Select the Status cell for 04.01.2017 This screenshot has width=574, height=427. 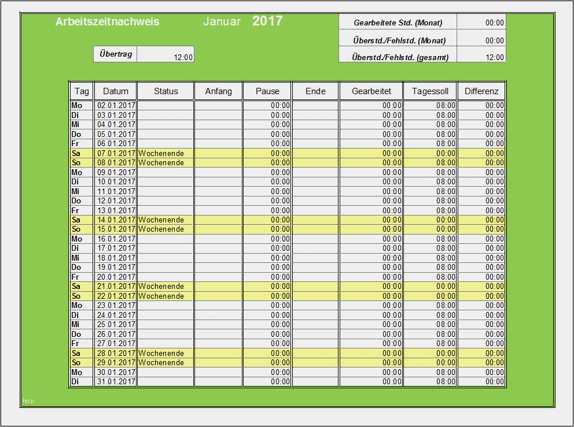(x=166, y=124)
